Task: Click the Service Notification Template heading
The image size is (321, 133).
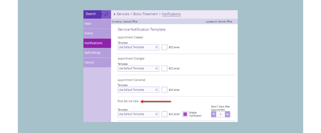Action: point(142,29)
